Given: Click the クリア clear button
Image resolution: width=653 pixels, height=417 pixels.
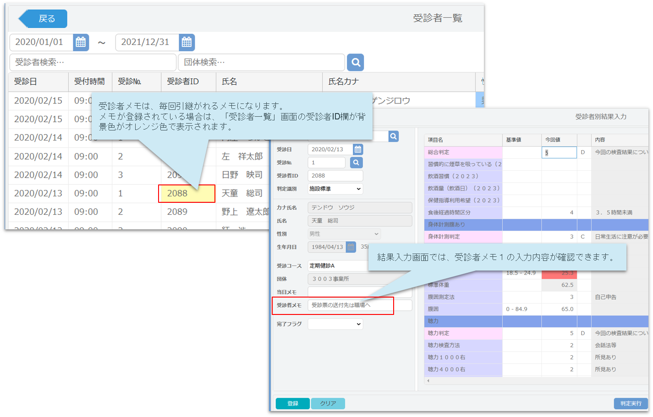Looking at the screenshot, I should point(328,403).
